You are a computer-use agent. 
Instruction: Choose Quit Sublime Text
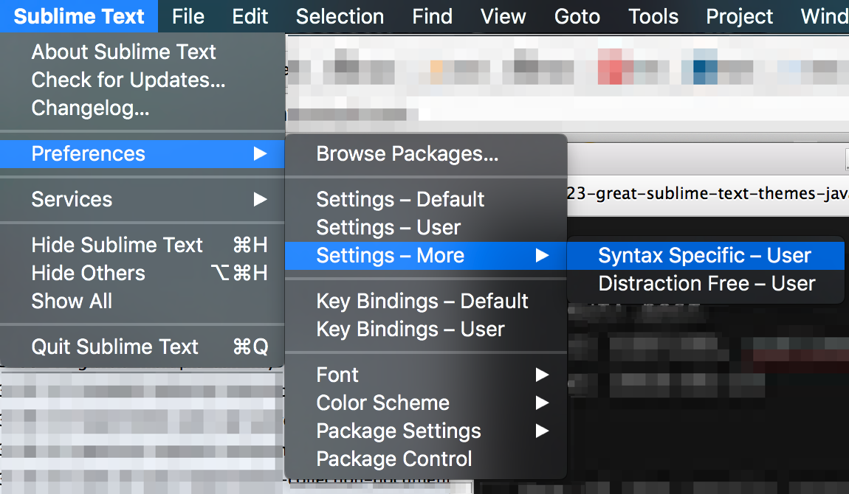click(142, 347)
